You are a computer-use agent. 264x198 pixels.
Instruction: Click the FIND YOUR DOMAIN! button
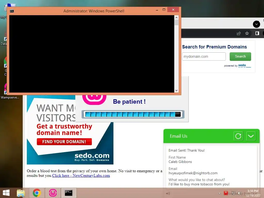pyautogui.click(x=64, y=142)
